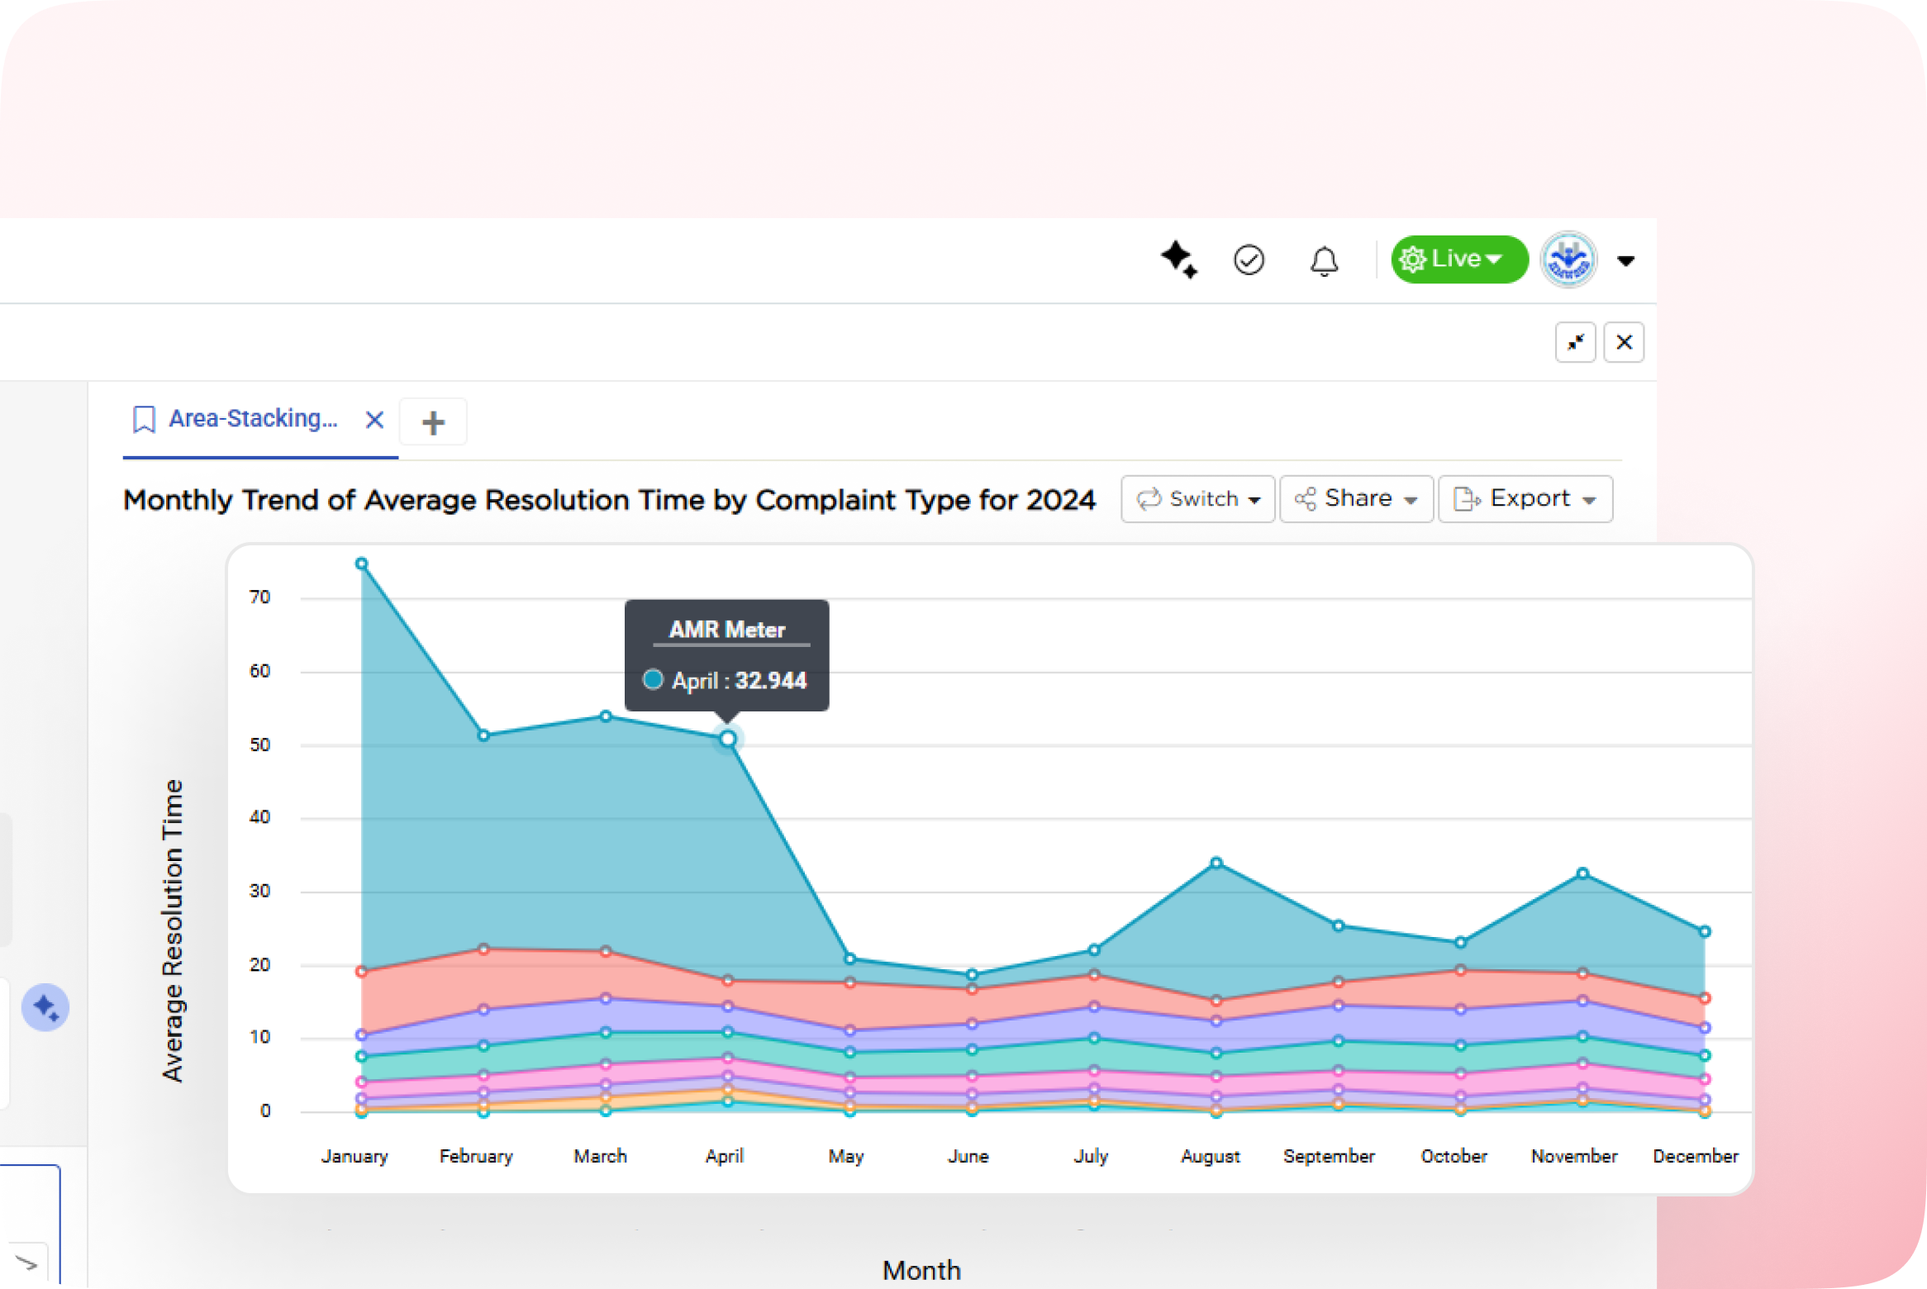Select the Area-Stacking tab

[253, 419]
